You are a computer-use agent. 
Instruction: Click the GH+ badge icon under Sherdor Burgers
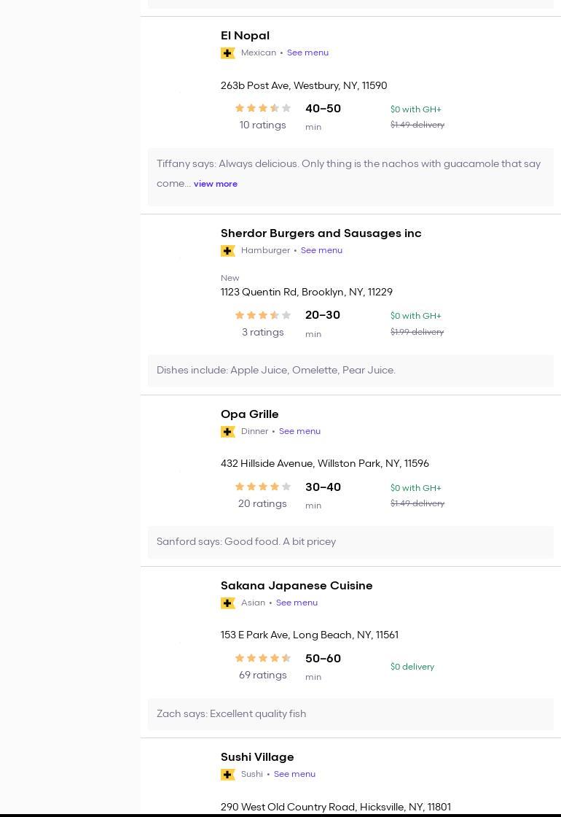click(x=227, y=251)
